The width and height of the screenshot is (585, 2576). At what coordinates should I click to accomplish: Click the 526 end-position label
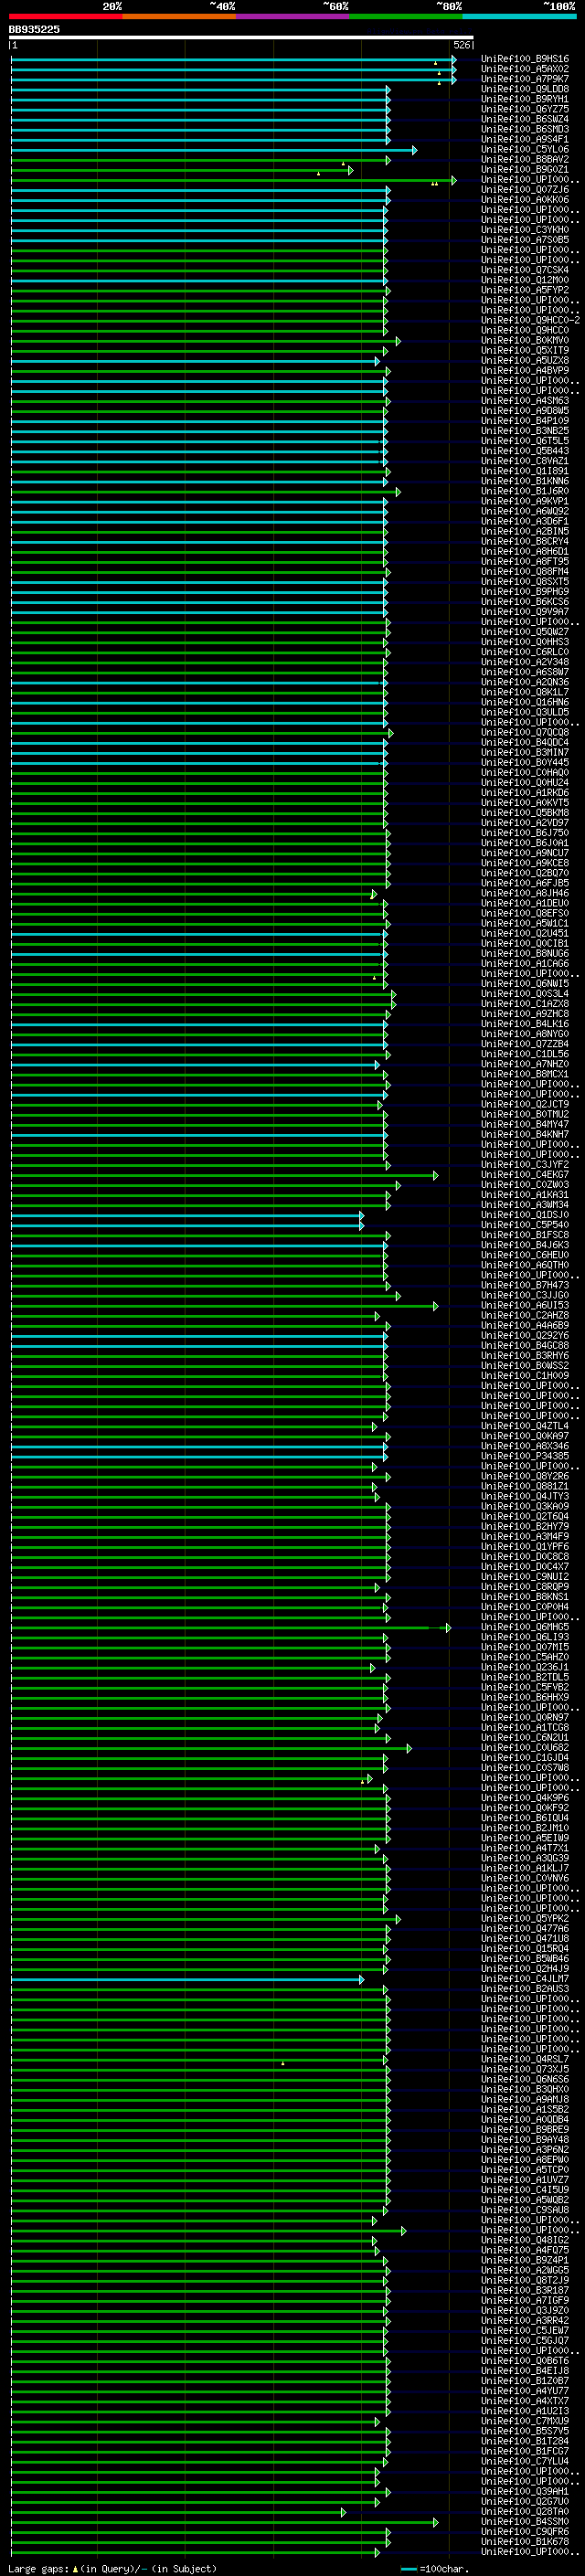tap(461, 45)
